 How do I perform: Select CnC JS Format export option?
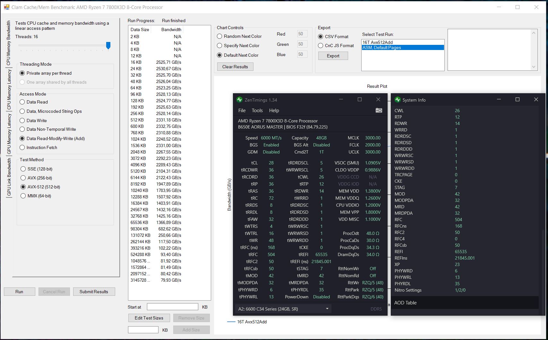click(x=336, y=46)
